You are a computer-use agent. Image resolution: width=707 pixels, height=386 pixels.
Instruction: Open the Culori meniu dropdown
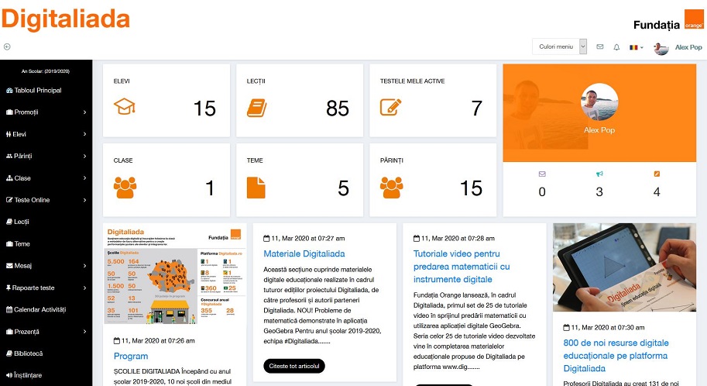coord(560,47)
